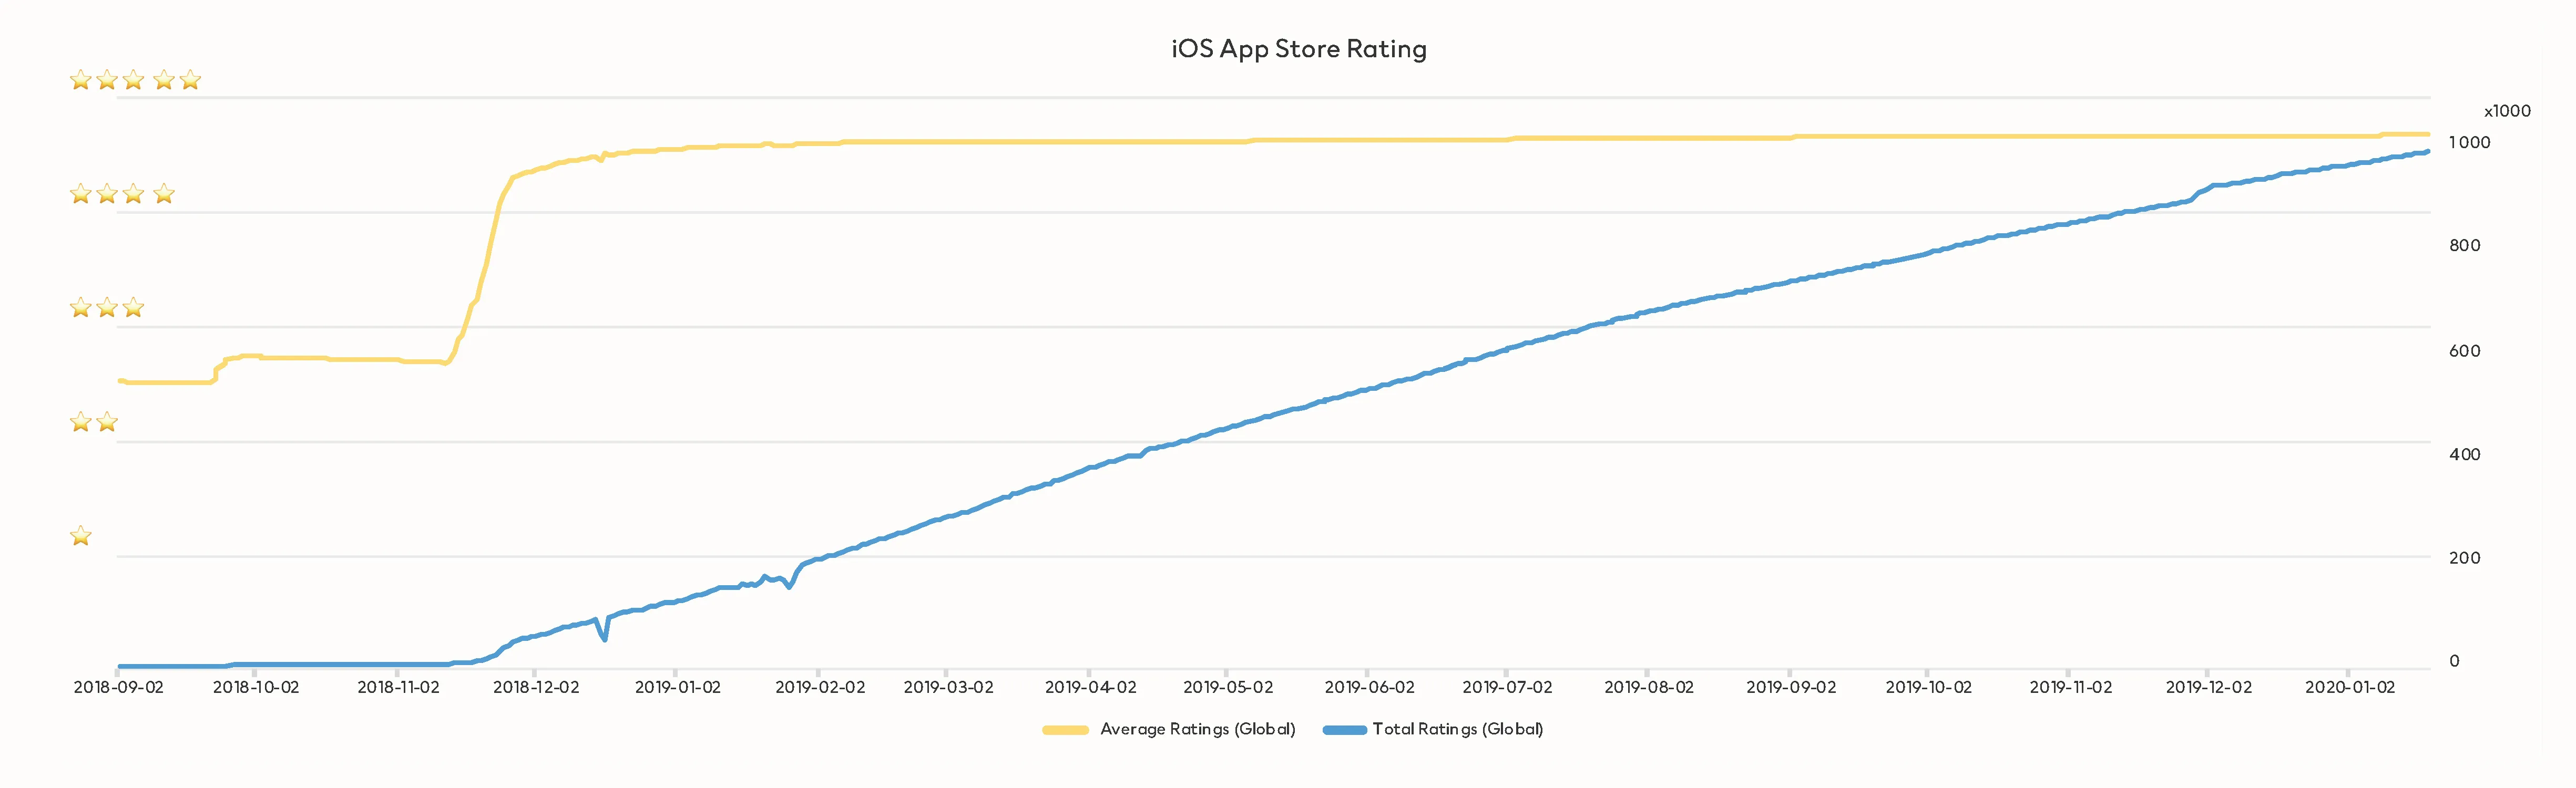The image size is (2576, 788).
Task: Select the 2019-07-02 date axis label
Action: (x=1507, y=687)
